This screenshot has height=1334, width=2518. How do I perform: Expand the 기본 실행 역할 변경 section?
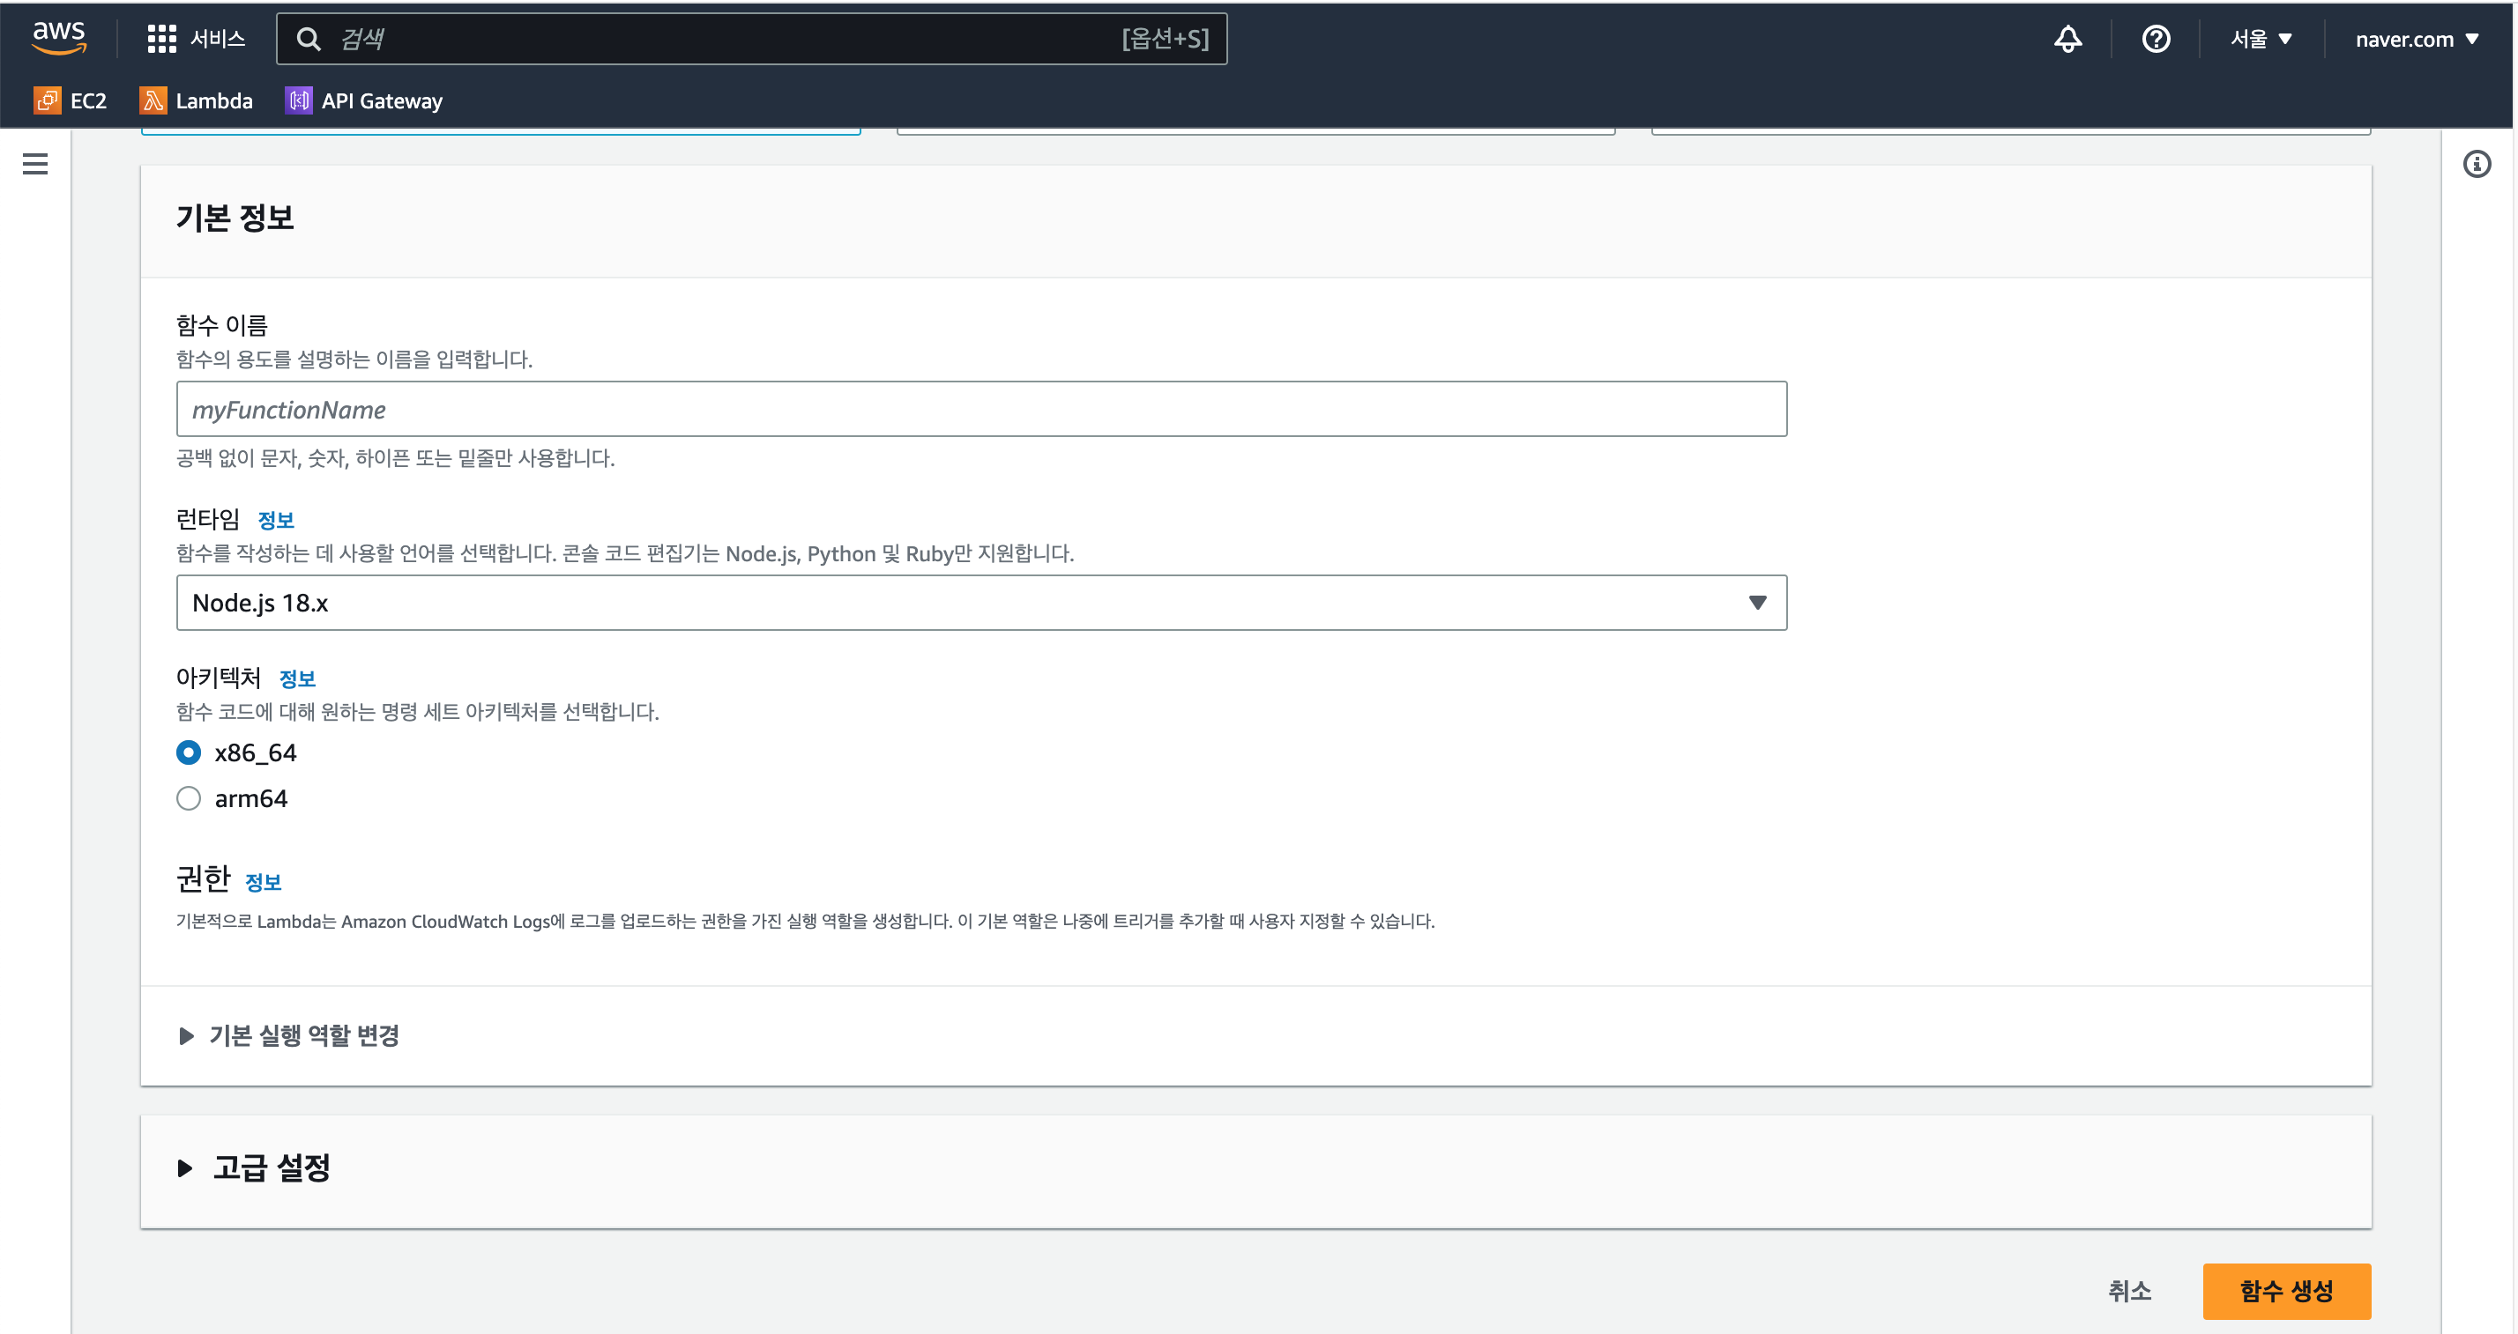(289, 1035)
